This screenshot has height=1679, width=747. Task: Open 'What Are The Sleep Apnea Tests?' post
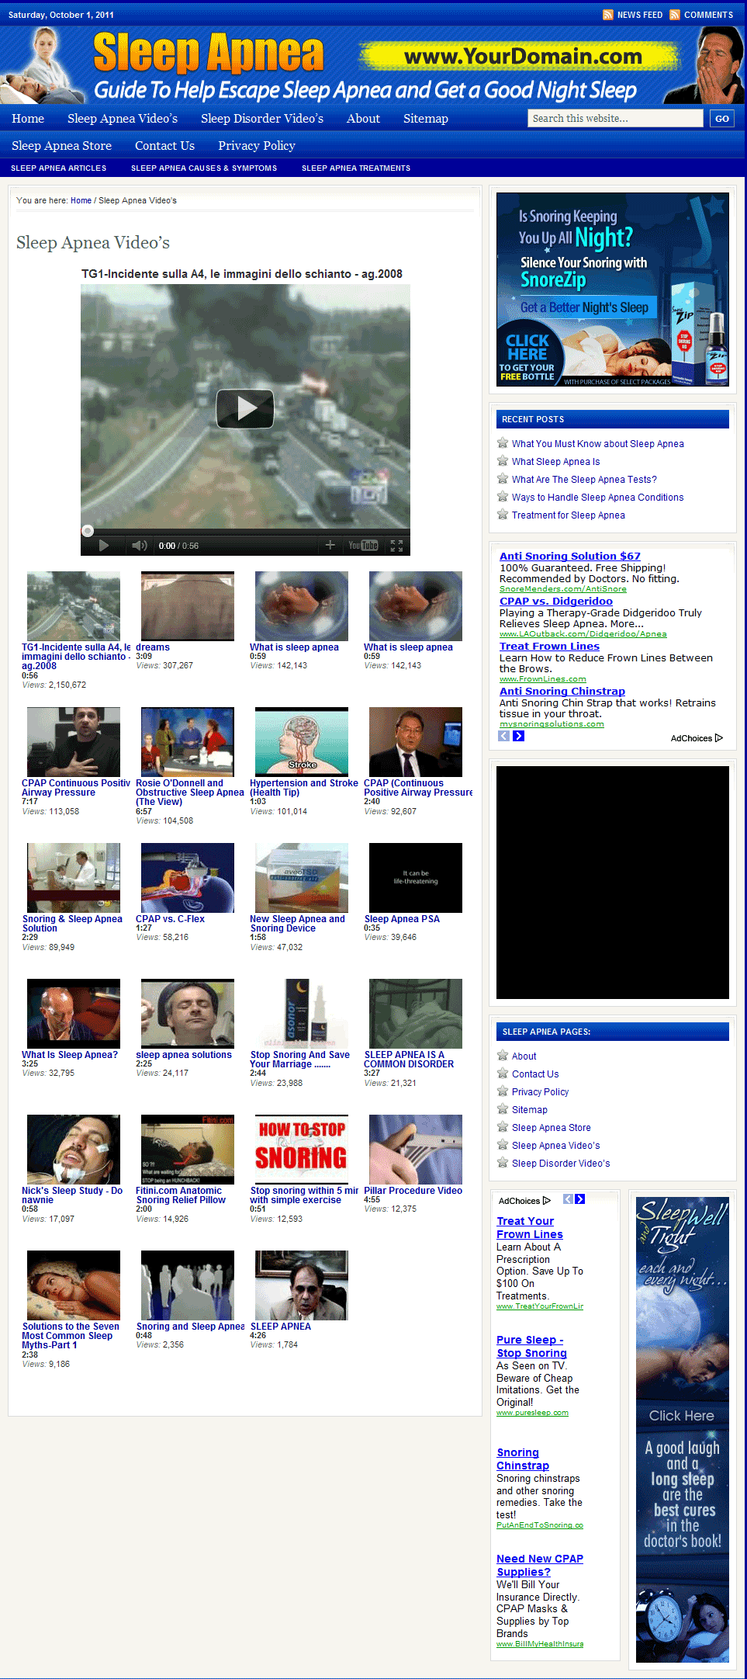584,480
